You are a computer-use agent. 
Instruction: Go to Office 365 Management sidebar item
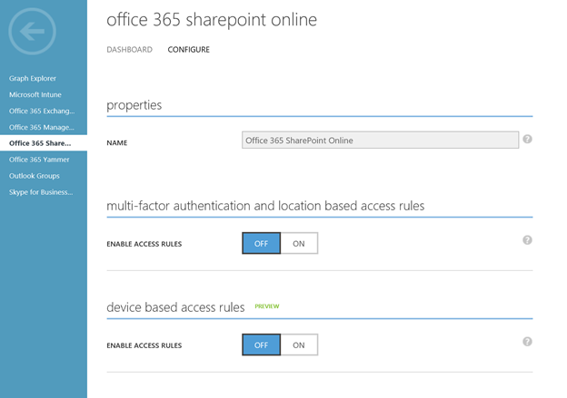[x=42, y=127]
